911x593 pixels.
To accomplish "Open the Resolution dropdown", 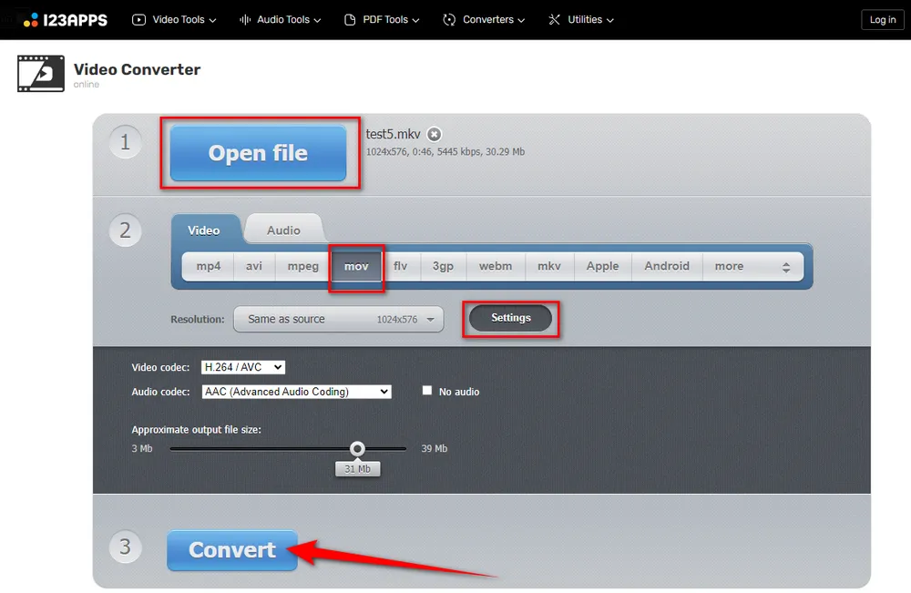I will tap(339, 319).
